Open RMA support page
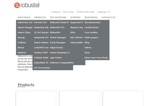Viewport: 159px width, 106px height. pyautogui.click(x=73, y=32)
